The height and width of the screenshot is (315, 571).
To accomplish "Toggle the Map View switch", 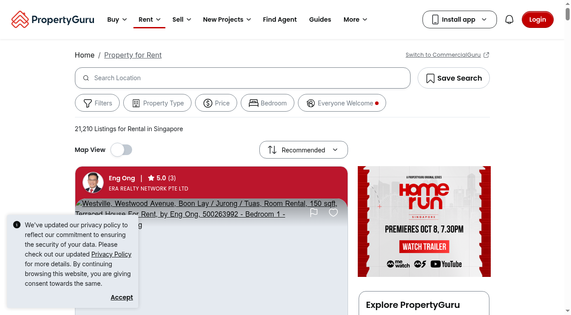I will pos(121,150).
